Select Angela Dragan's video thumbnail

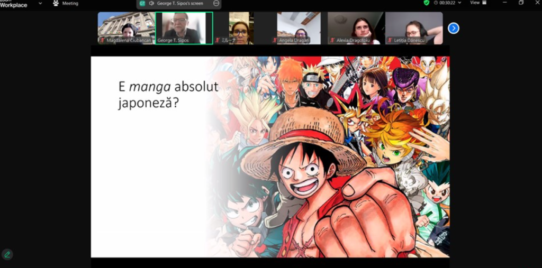[299, 28]
